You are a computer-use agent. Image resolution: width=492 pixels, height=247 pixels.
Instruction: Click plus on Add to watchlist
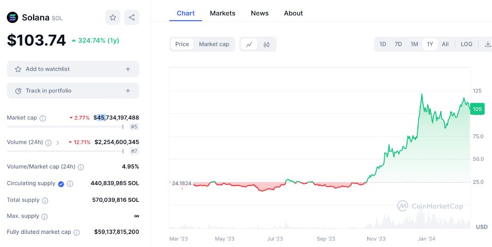128,69
